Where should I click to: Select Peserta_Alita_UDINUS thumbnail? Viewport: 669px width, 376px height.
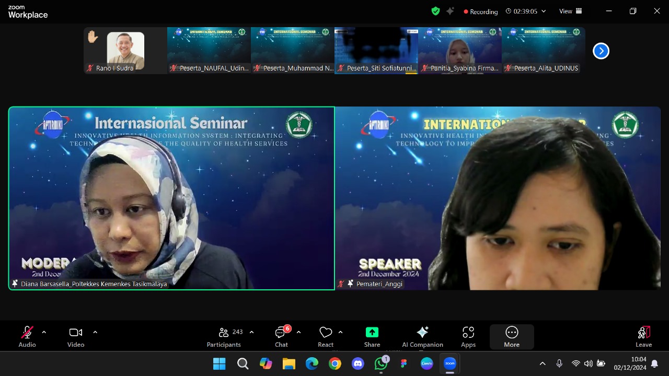coord(544,51)
